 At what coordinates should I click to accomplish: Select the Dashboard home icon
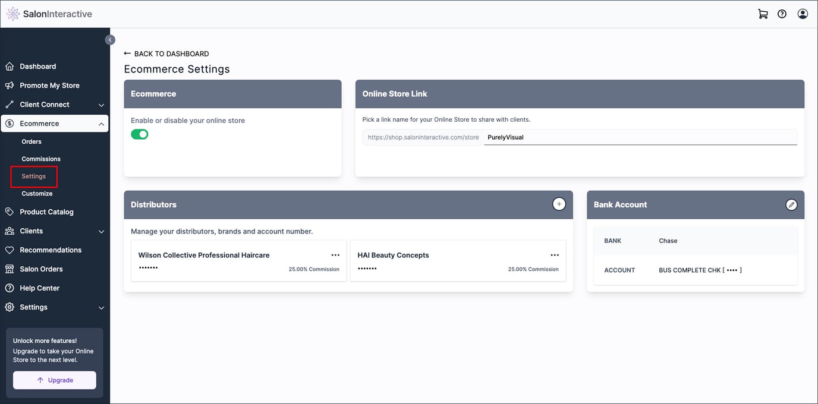click(x=8, y=66)
